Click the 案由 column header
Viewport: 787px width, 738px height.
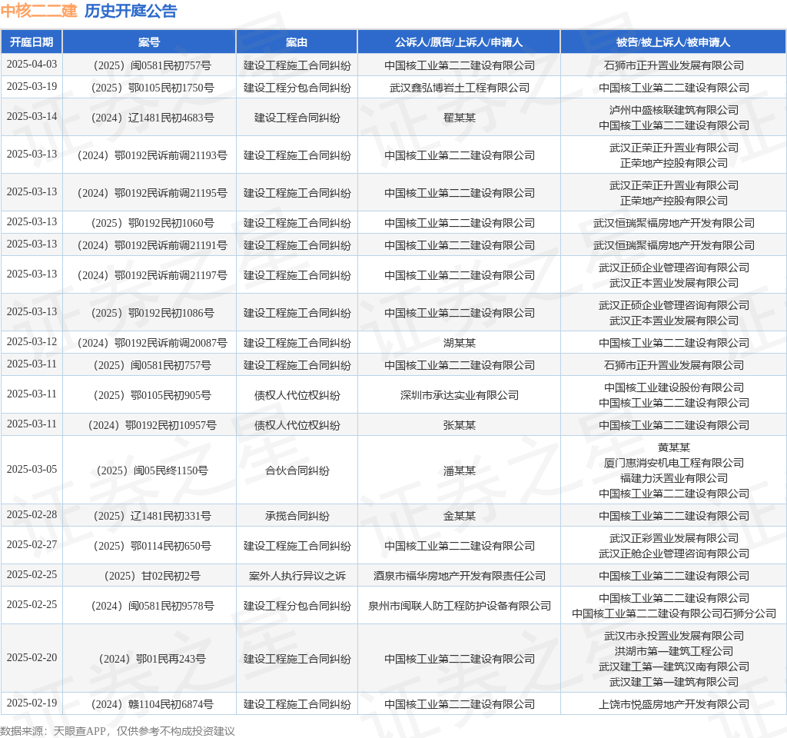pos(297,42)
